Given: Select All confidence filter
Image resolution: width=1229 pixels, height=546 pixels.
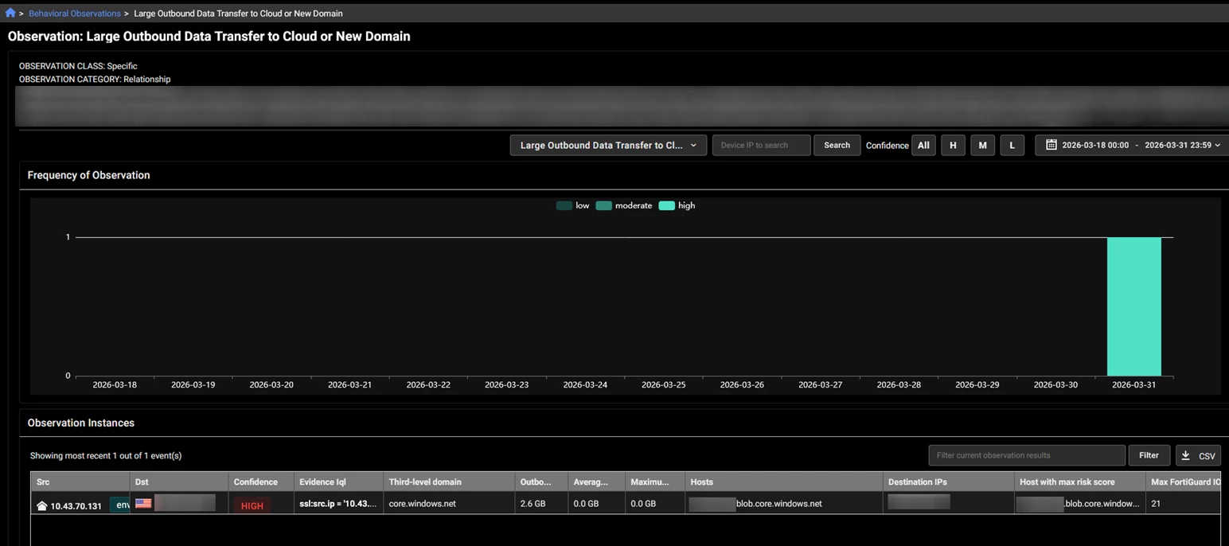Looking at the screenshot, I should (923, 146).
